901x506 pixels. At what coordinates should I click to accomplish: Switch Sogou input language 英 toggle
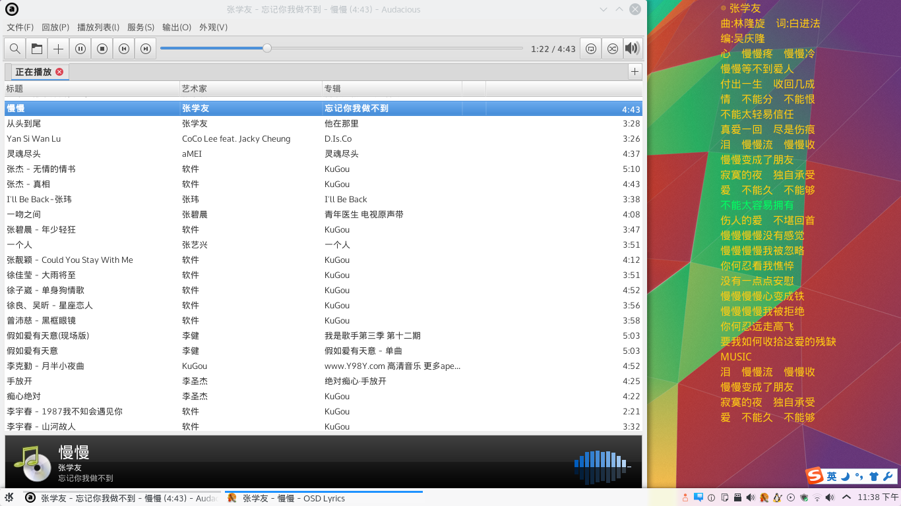coord(832,476)
